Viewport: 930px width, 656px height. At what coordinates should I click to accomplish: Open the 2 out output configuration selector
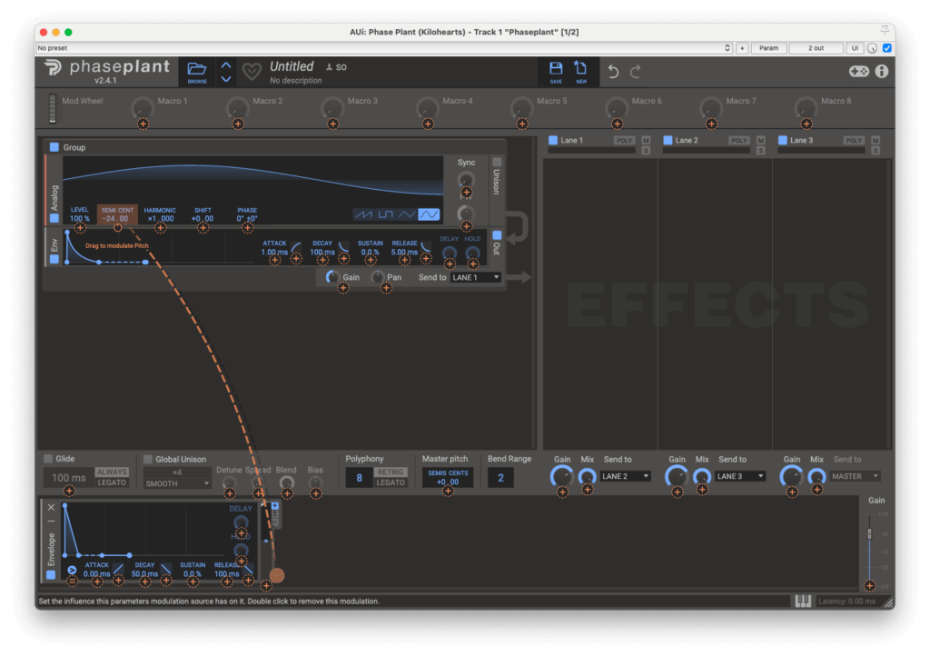click(x=816, y=48)
